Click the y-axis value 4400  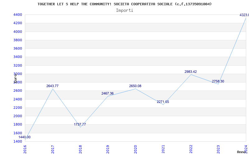[x=18, y=15]
